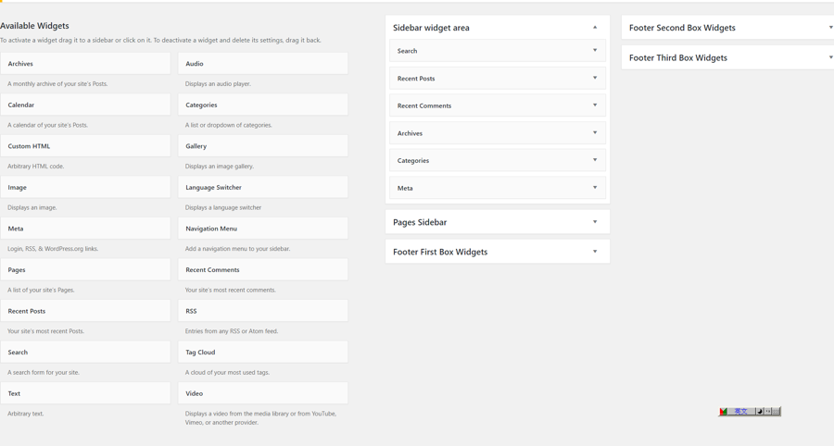This screenshot has width=834, height=446.
Task: Switch the 英文 input mode button
Action: click(x=740, y=412)
